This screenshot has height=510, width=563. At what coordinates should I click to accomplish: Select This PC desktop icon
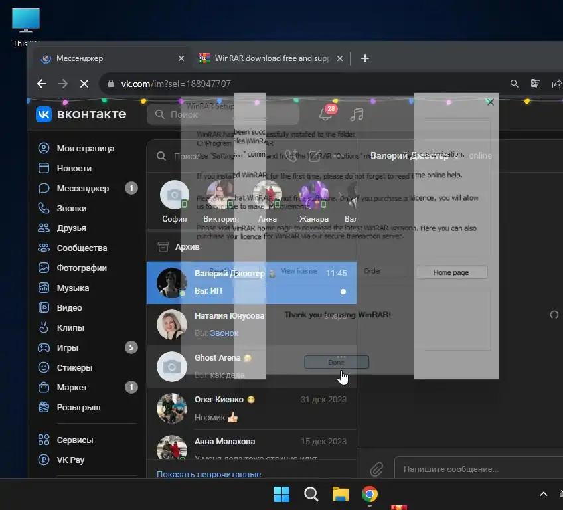(26, 27)
